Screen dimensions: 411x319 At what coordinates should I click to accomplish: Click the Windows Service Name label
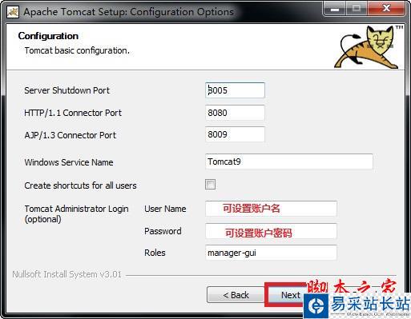click(69, 162)
